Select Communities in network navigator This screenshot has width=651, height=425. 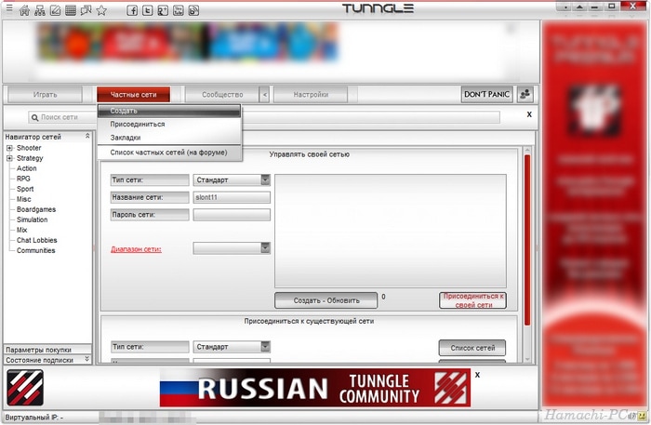click(x=35, y=251)
